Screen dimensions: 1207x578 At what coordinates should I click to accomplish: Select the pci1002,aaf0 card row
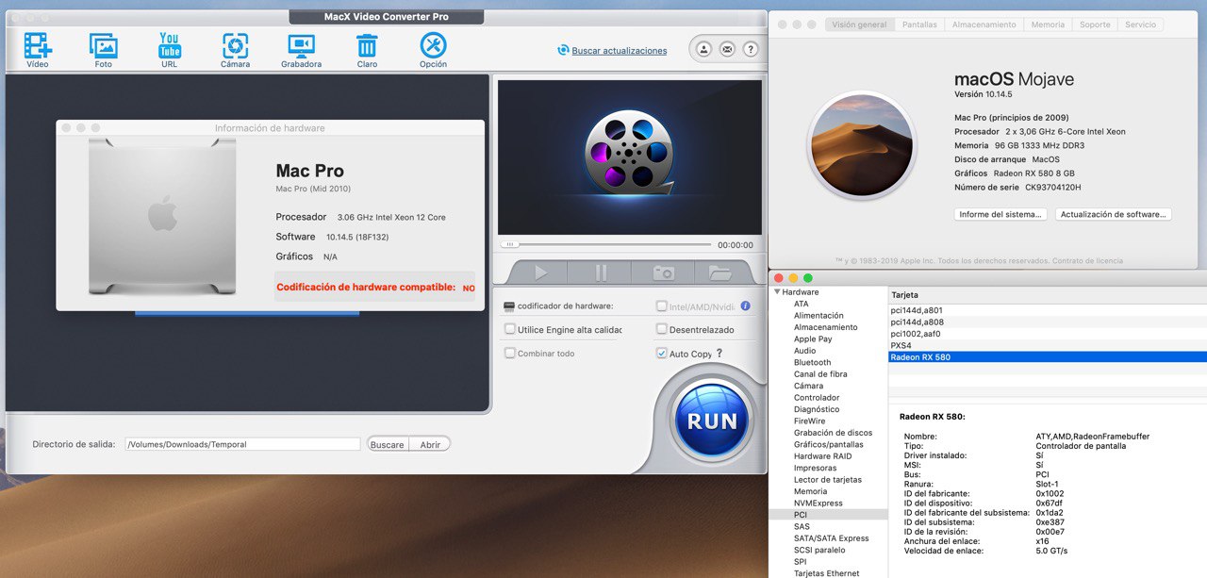click(1048, 334)
